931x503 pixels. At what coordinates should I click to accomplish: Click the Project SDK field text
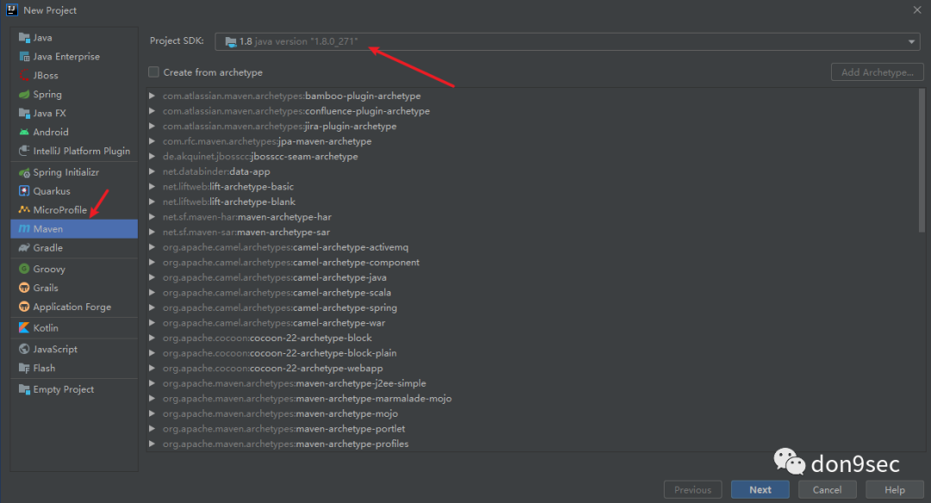click(x=298, y=41)
